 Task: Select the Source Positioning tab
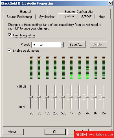pyautogui.click(x=19, y=17)
